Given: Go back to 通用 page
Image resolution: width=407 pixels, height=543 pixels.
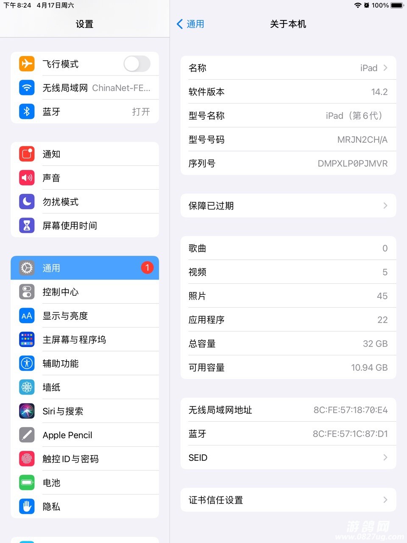Looking at the screenshot, I should (190, 24).
